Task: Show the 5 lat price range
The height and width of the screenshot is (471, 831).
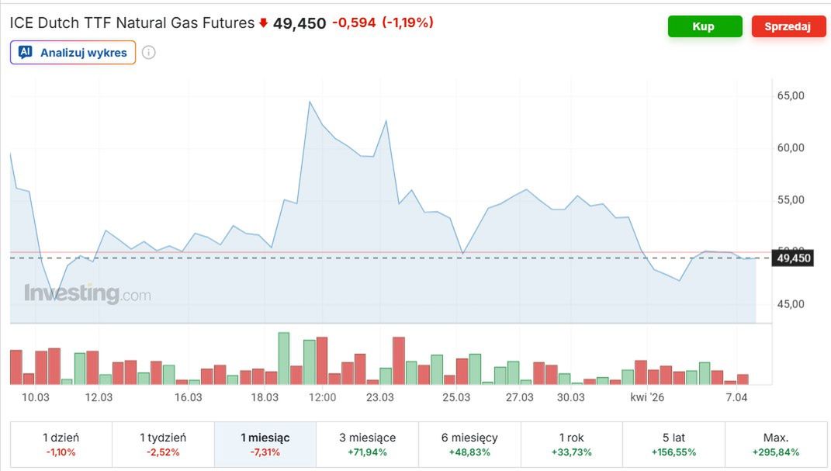Action: click(x=673, y=444)
